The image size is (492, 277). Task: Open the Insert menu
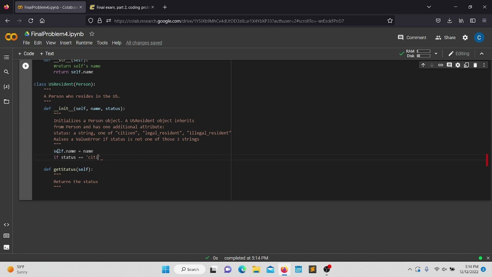(x=66, y=43)
